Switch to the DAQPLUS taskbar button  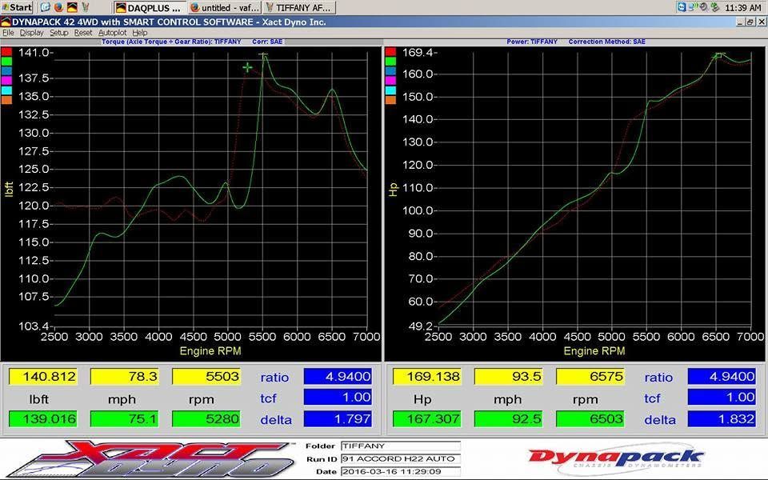tap(149, 7)
